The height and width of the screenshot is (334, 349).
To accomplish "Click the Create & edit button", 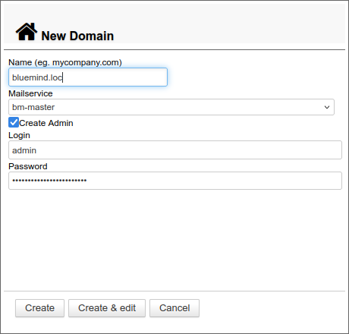I will [x=107, y=308].
